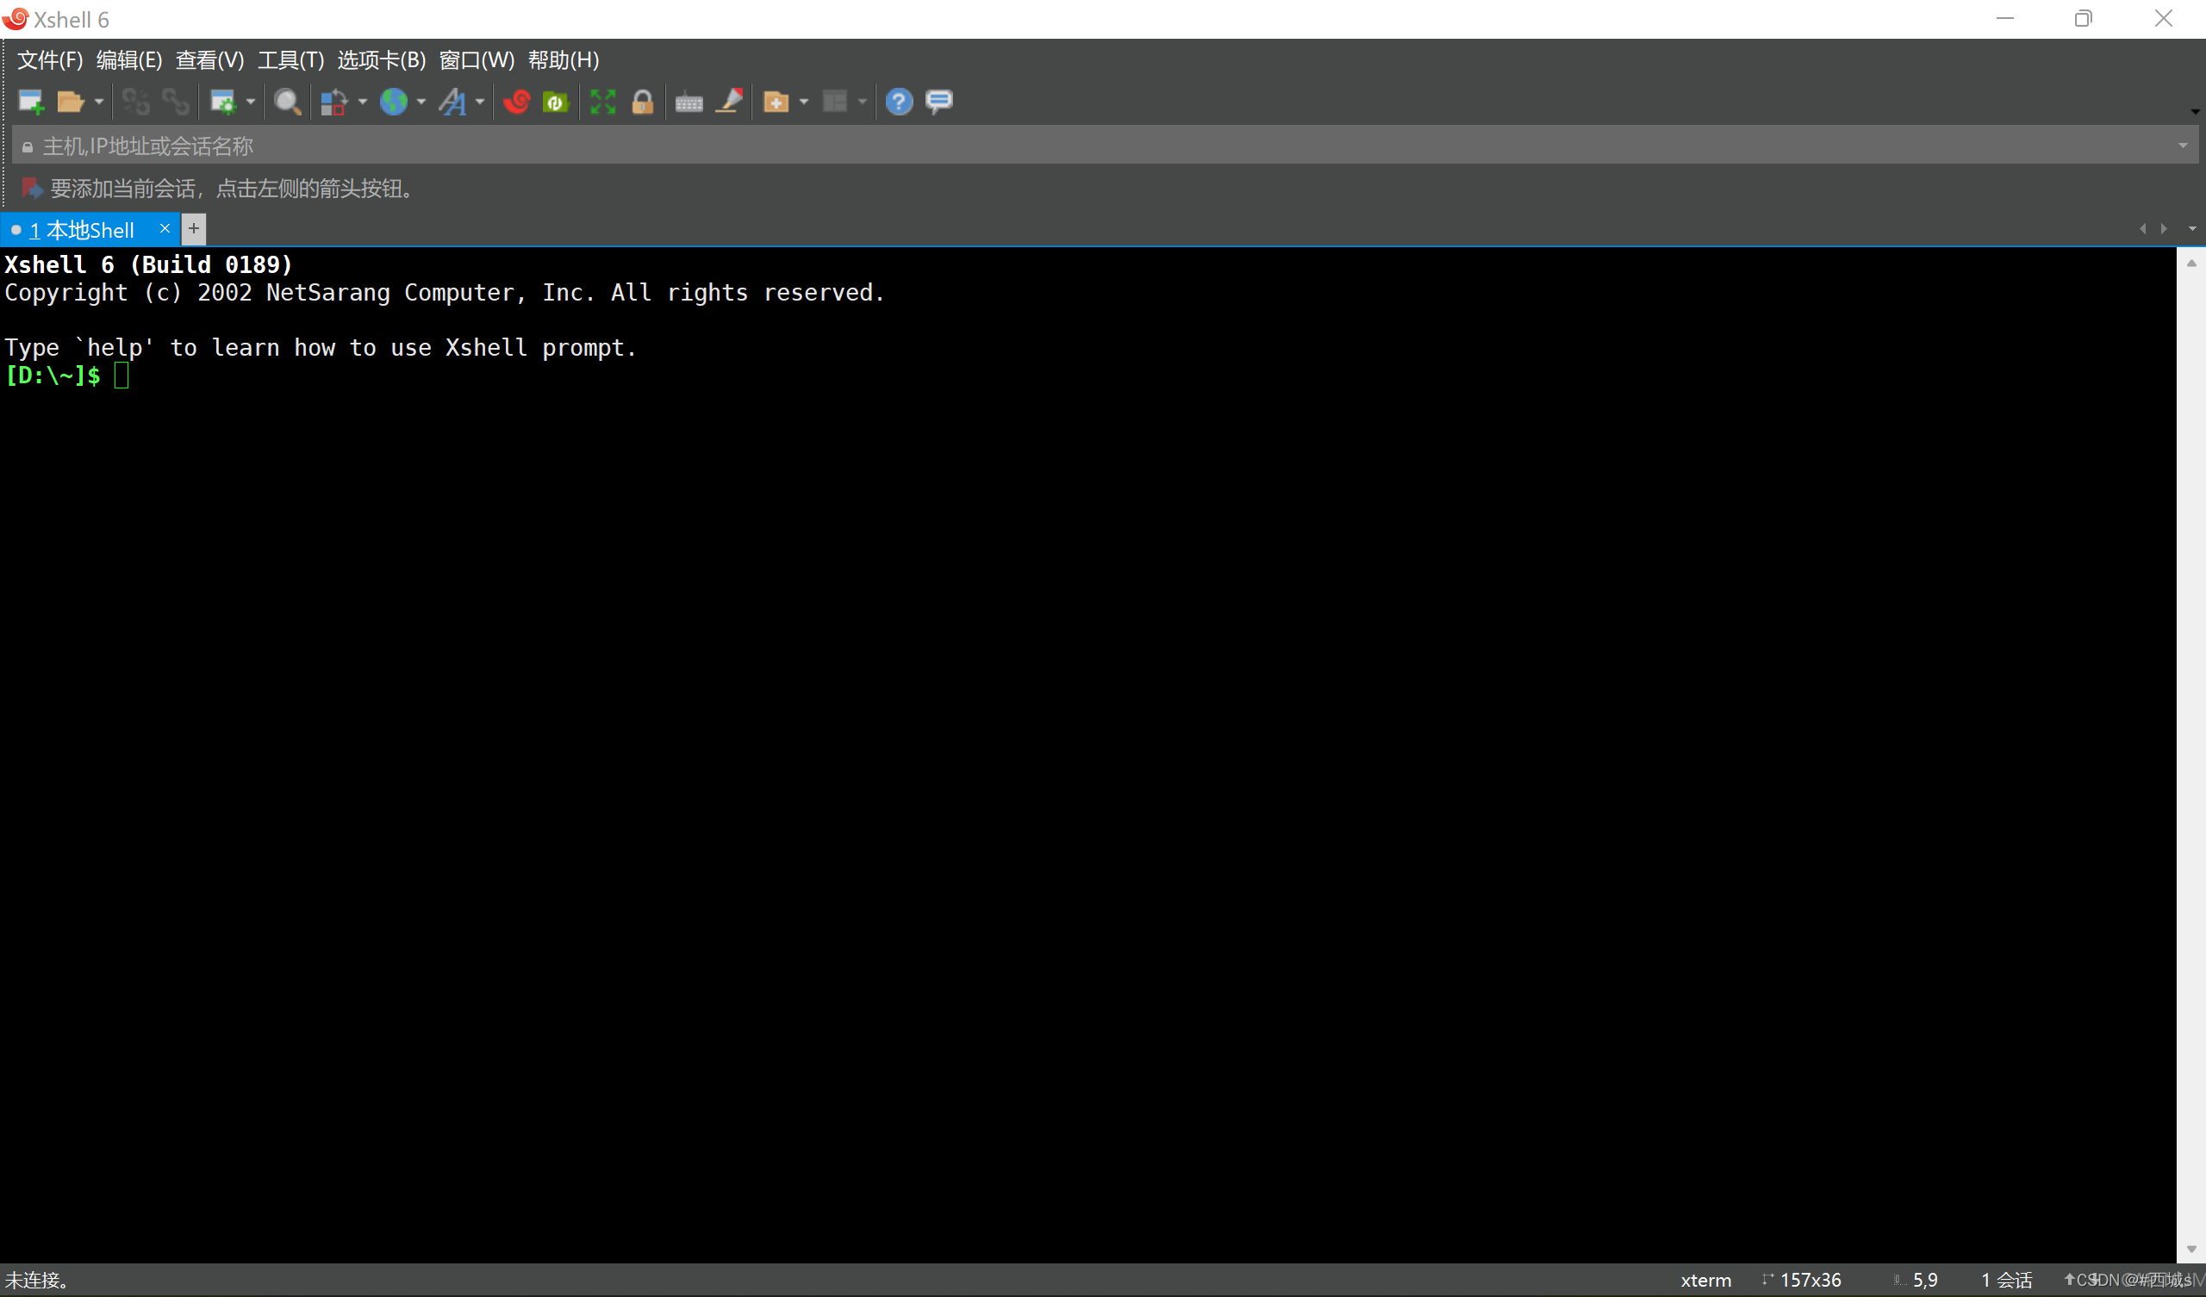Click the 157x36 terminal size indicator

(1810, 1281)
